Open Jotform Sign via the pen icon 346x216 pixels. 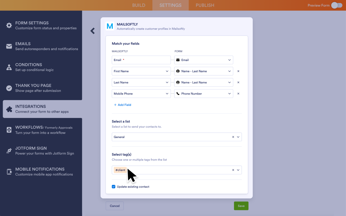click(9, 150)
